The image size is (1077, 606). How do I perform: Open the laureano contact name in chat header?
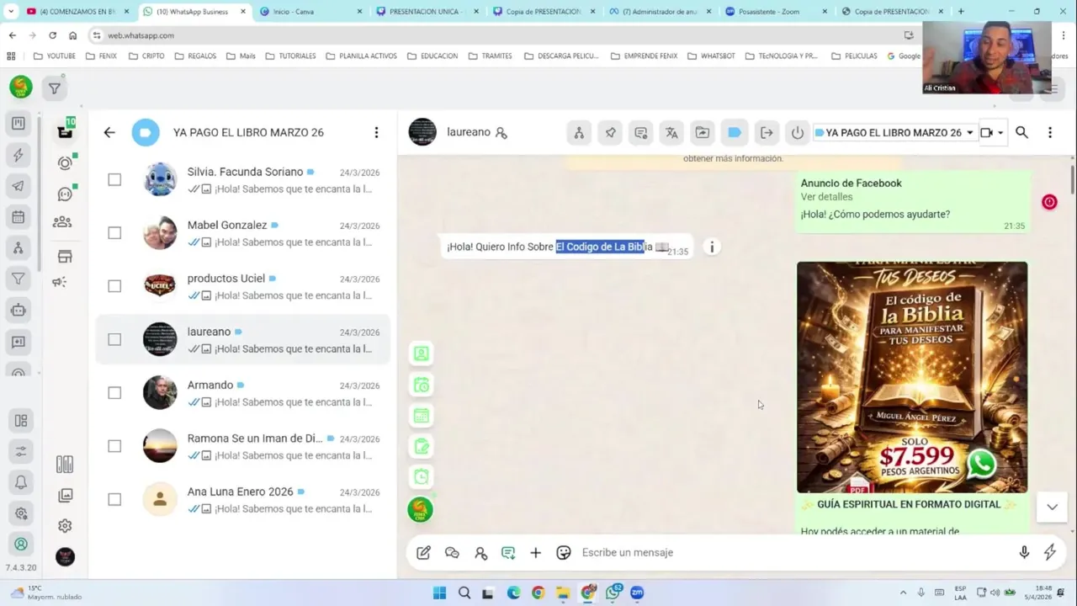469,132
